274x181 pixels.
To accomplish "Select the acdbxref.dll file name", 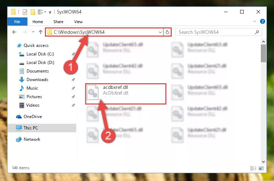I will coord(115,87).
